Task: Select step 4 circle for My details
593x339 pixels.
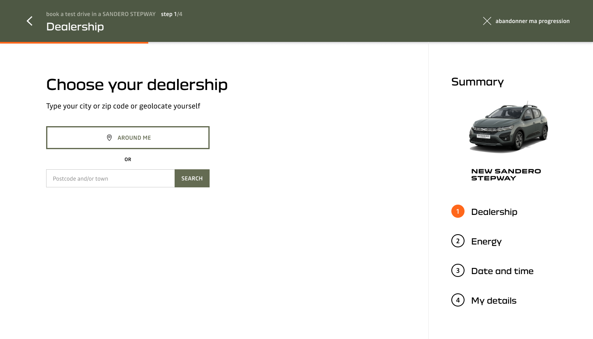Action: point(458,300)
